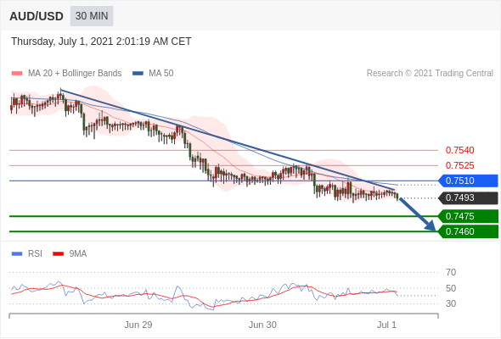Click the green 0.7475 support price tag
This screenshot has height=339, width=501.
[x=468, y=216]
